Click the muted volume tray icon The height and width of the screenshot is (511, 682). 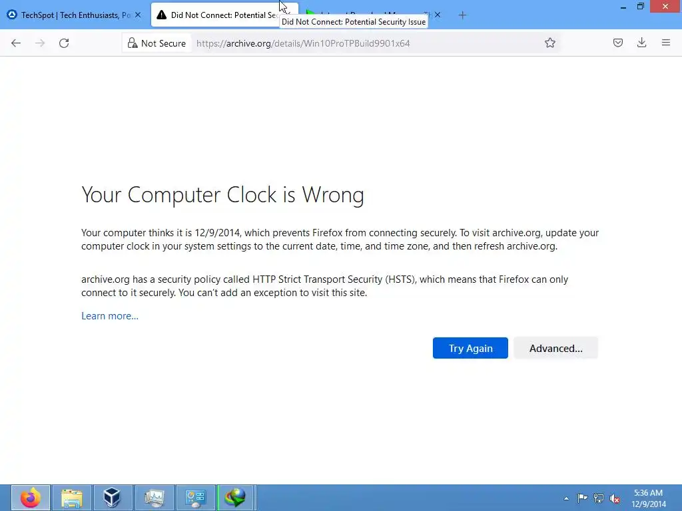615,498
